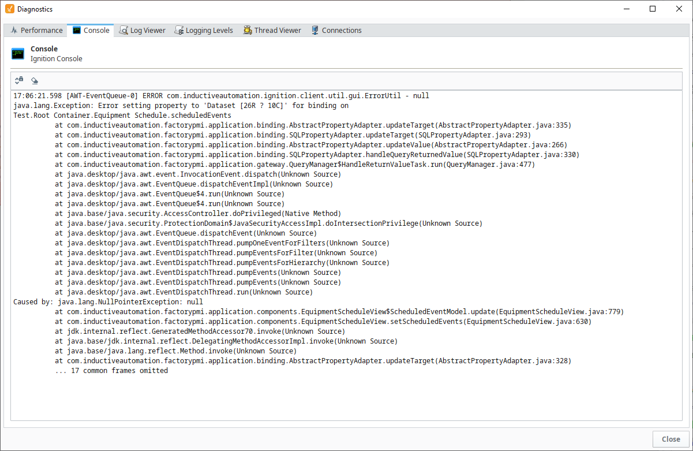This screenshot has width=693, height=451.
Task: Open the Log Viewer tab
Action: point(142,30)
